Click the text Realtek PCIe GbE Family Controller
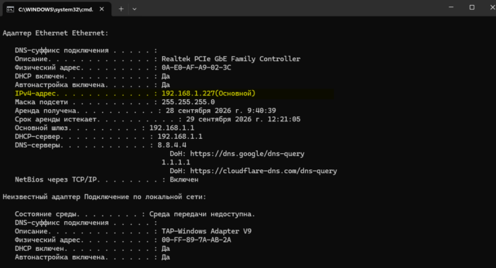The image size is (496, 268). point(231,59)
